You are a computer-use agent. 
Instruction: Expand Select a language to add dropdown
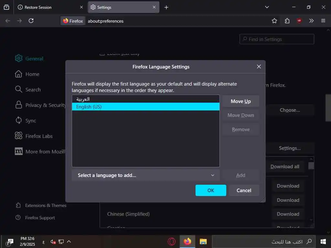point(146,175)
